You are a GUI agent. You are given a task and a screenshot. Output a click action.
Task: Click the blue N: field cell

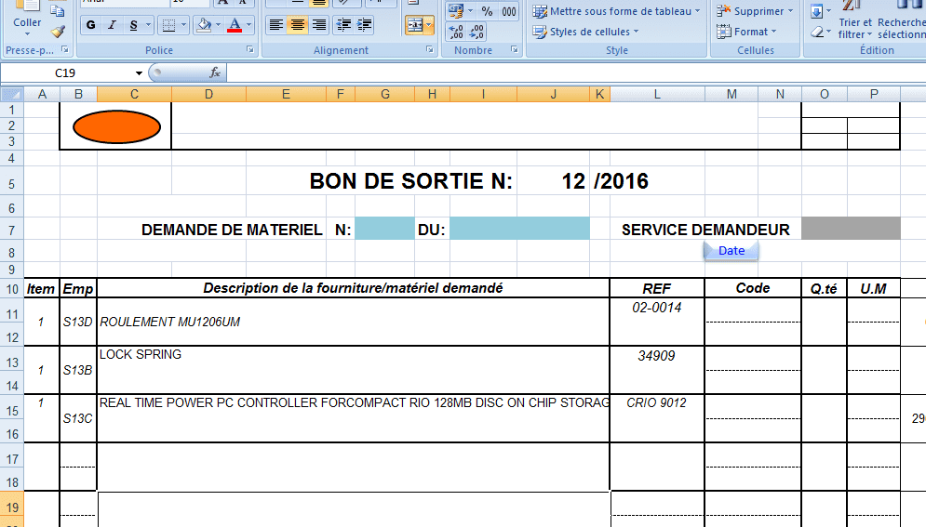384,229
